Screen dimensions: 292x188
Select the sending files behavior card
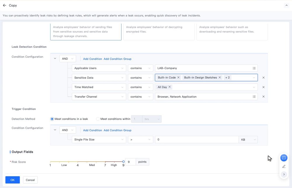point(86,32)
